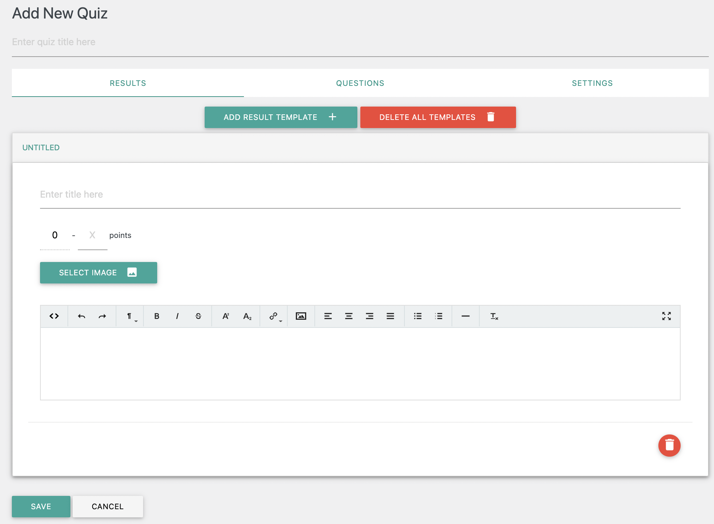Clear text formatting in editor

[494, 316]
